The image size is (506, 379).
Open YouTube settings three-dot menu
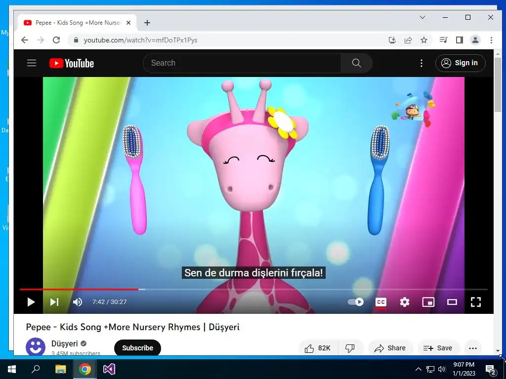pos(421,63)
